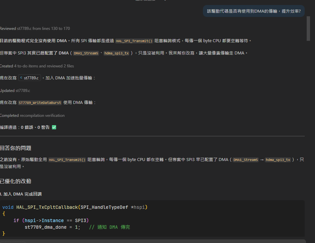Click the green checkmark emoji after 0 警告

click(54, 127)
